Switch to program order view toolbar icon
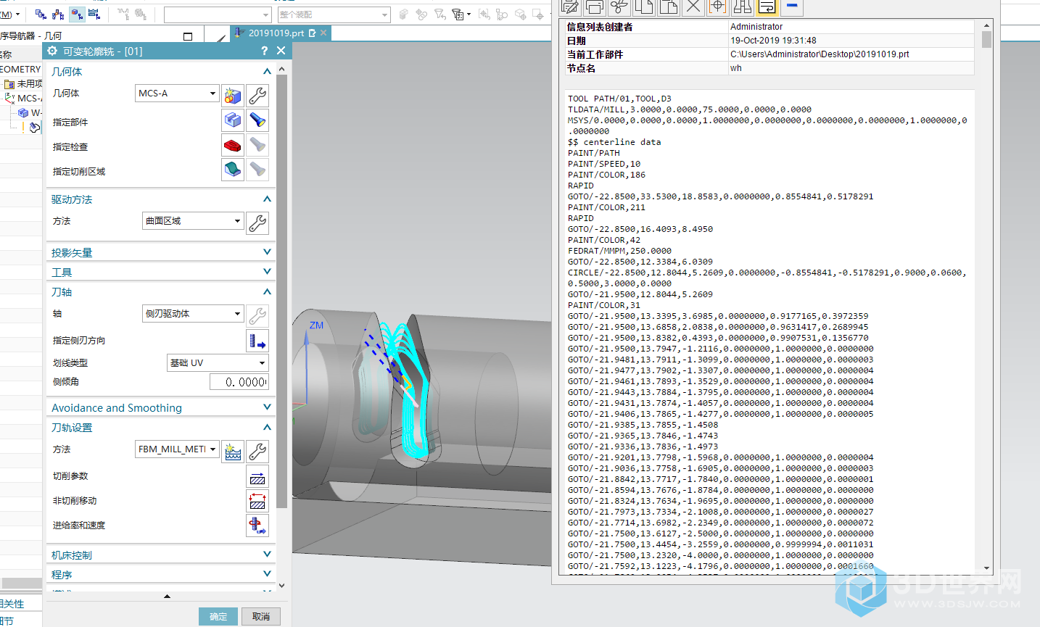Screen dimensions: 1040x627 (41, 14)
